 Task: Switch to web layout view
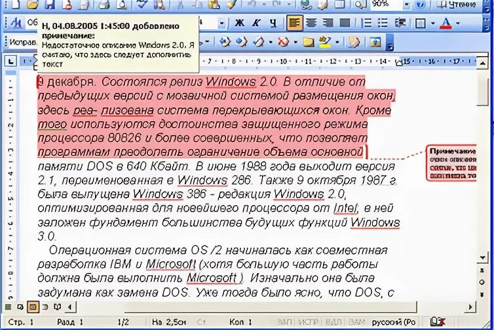click(21, 306)
